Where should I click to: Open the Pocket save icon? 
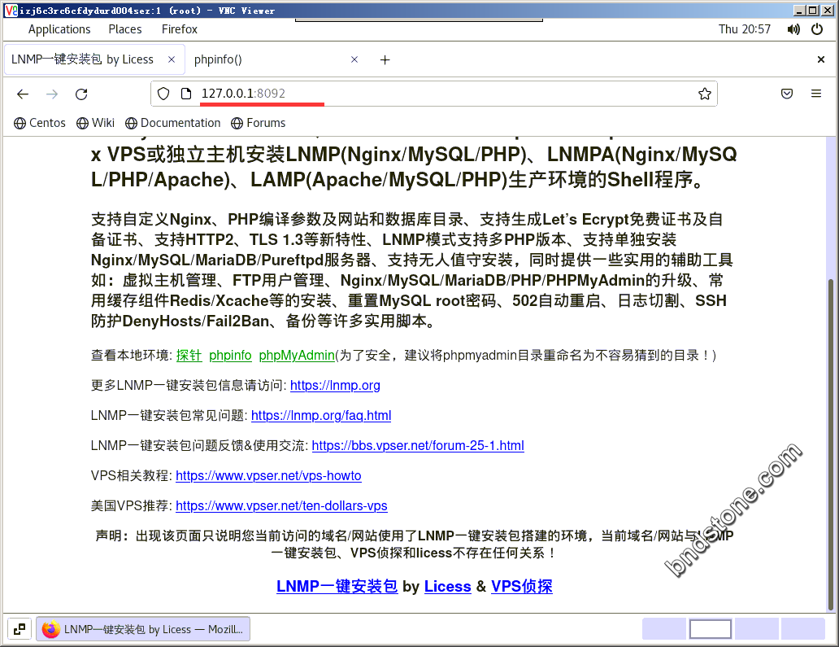(787, 94)
